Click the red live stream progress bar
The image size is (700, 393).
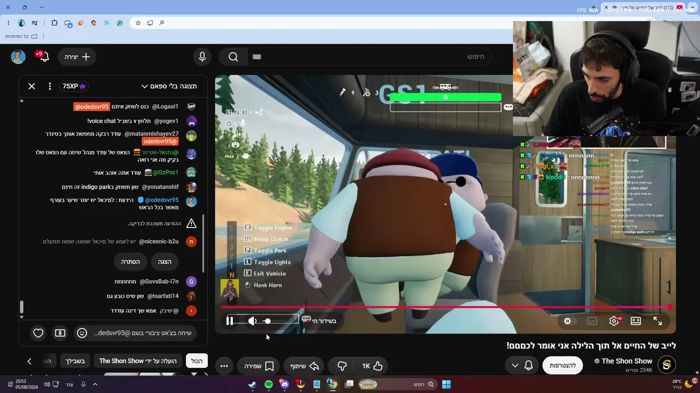click(x=447, y=307)
